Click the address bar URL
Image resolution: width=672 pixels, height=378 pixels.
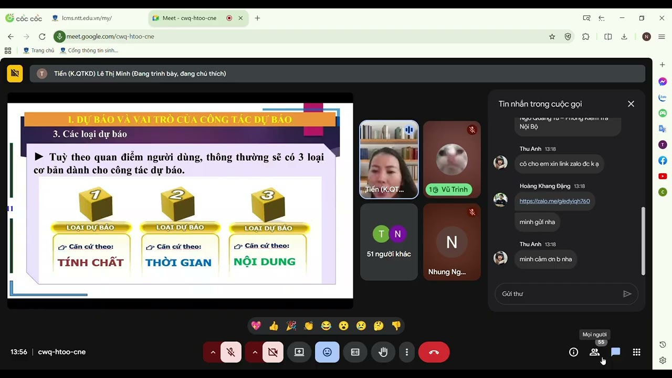[x=110, y=37]
